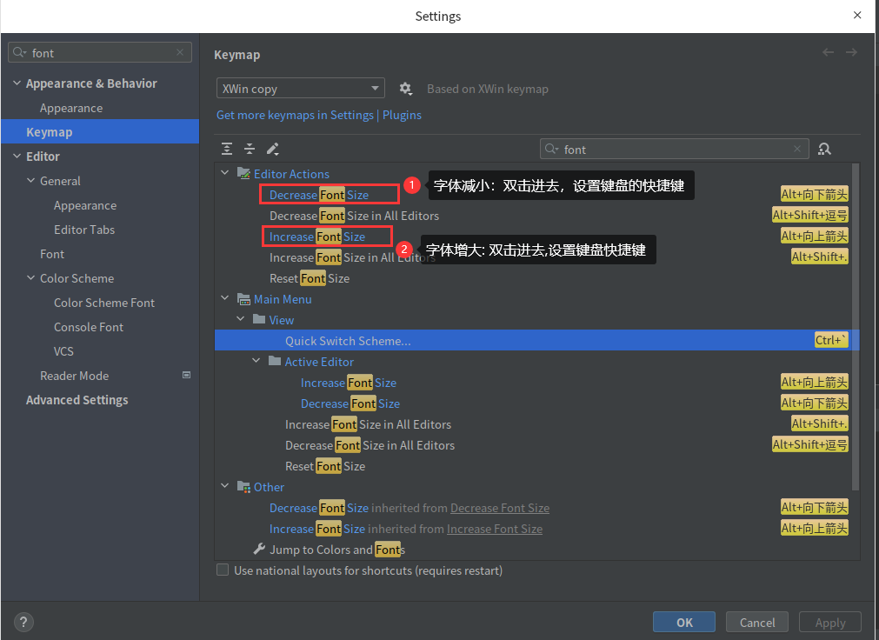Screen dimensions: 879x640
Task: Open Console Font settings
Action: click(89, 327)
